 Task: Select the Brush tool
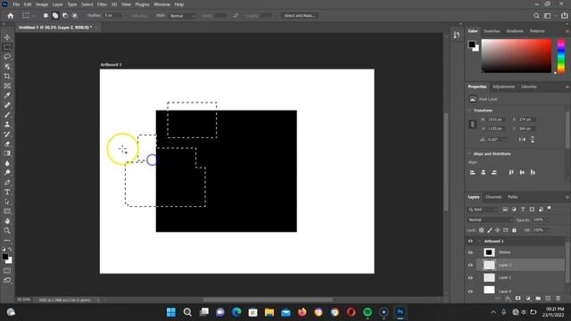[7, 115]
